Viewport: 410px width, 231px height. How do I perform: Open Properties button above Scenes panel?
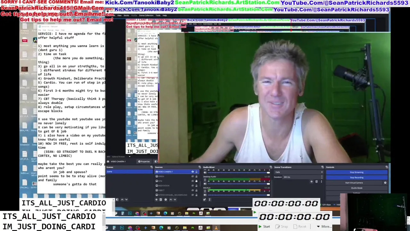[x=144, y=161]
